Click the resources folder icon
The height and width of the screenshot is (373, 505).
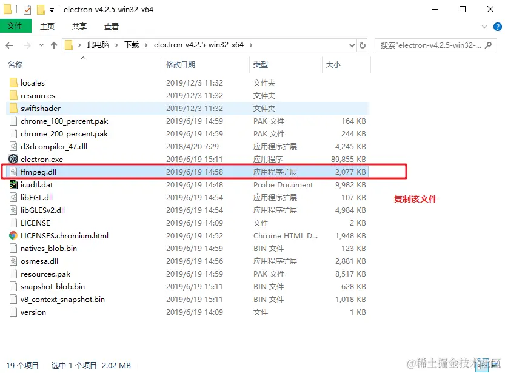(x=13, y=96)
